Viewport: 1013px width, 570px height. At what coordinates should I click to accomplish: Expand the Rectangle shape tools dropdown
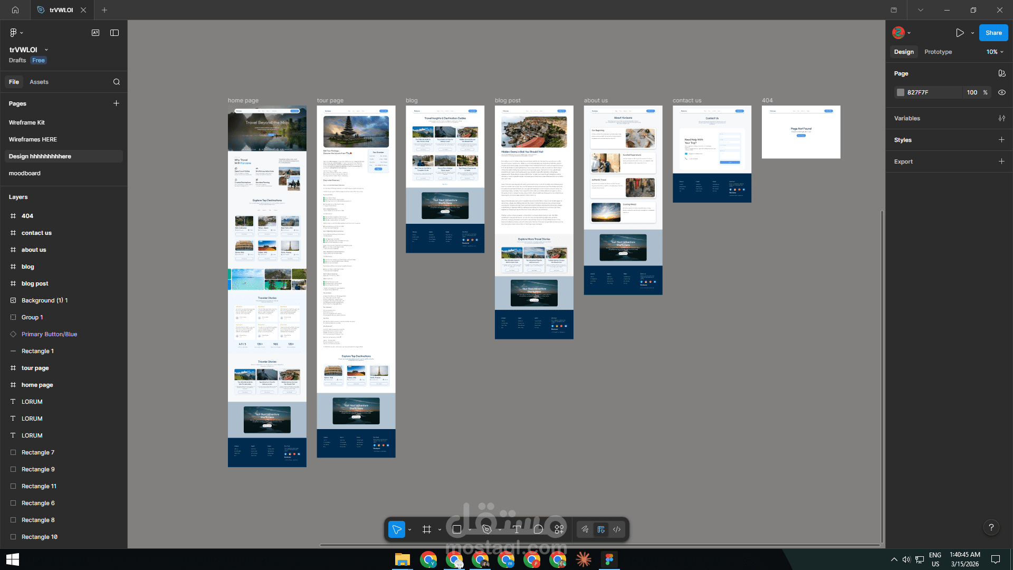469,529
